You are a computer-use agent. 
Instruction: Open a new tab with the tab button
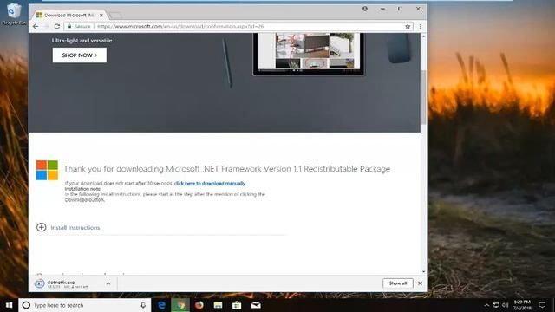coord(115,16)
